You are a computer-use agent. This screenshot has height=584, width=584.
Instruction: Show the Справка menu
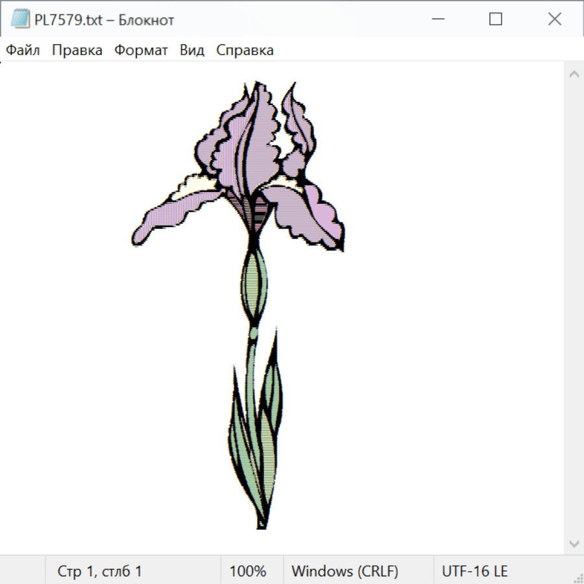[245, 51]
